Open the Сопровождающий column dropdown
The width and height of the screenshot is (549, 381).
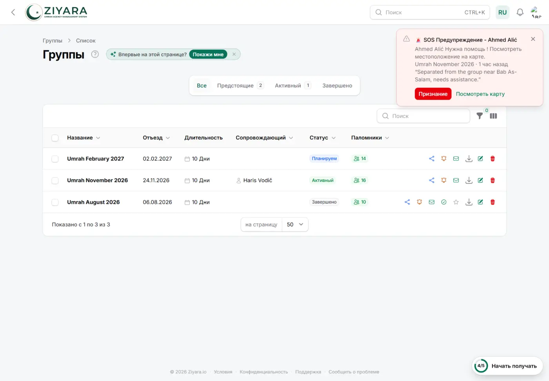tap(291, 138)
